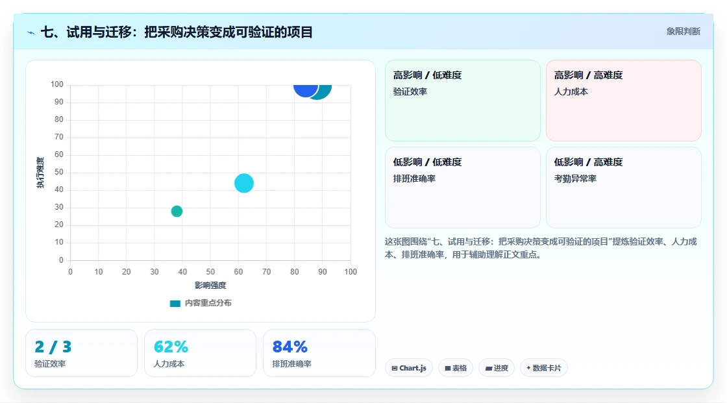Select the small green bubble near 38

[177, 211]
